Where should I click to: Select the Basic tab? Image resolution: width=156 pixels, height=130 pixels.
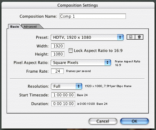tap(15, 27)
